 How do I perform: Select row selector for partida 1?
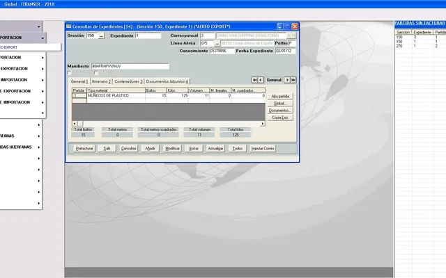79,96
